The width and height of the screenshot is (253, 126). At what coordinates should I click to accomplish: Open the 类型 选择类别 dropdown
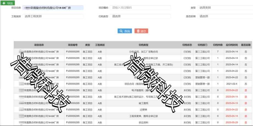tap(225, 8)
